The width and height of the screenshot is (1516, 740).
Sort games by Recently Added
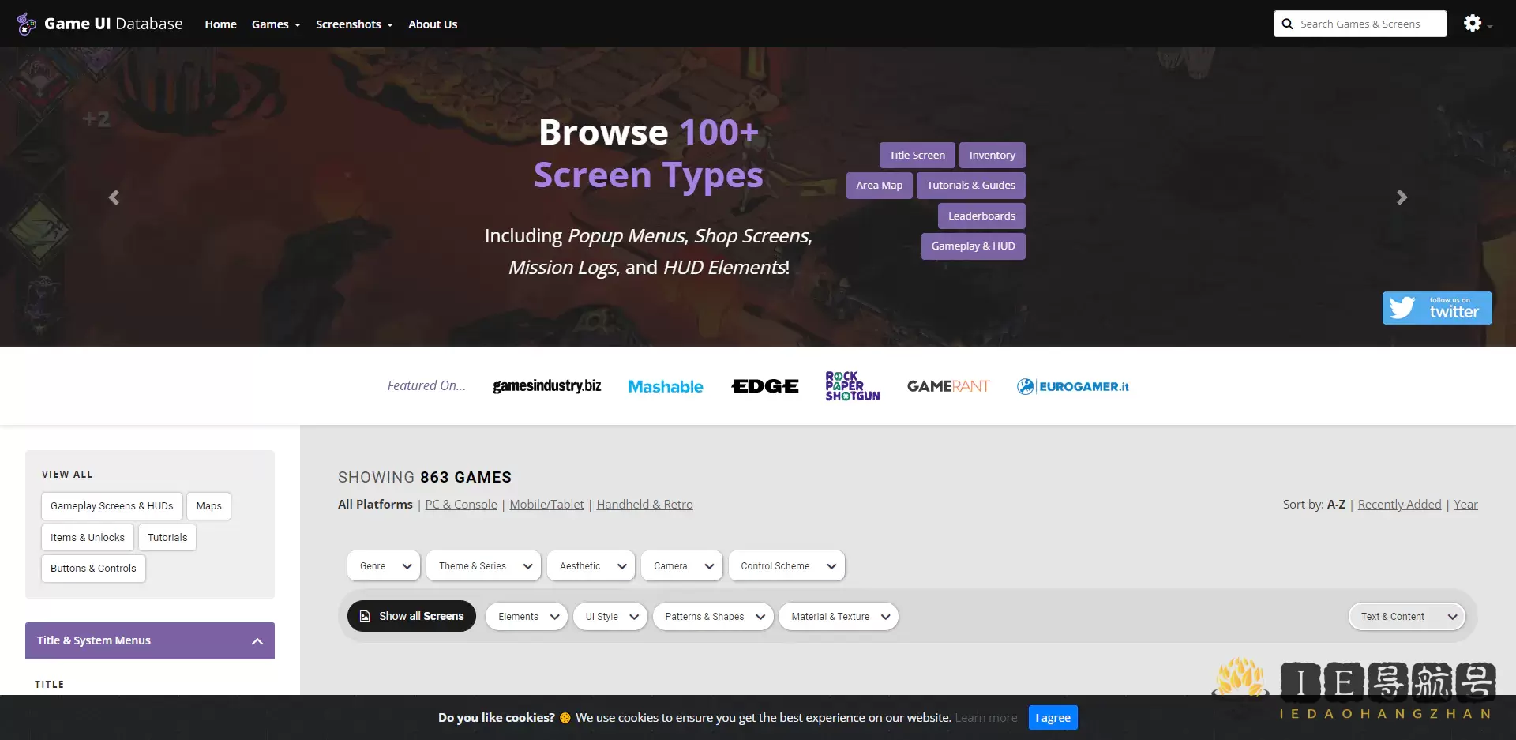coord(1399,504)
